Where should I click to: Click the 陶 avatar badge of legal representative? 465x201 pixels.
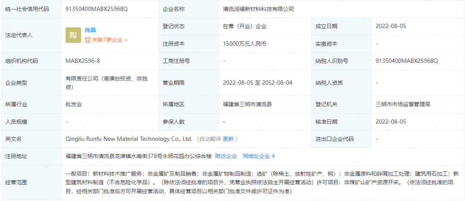pyautogui.click(x=73, y=35)
